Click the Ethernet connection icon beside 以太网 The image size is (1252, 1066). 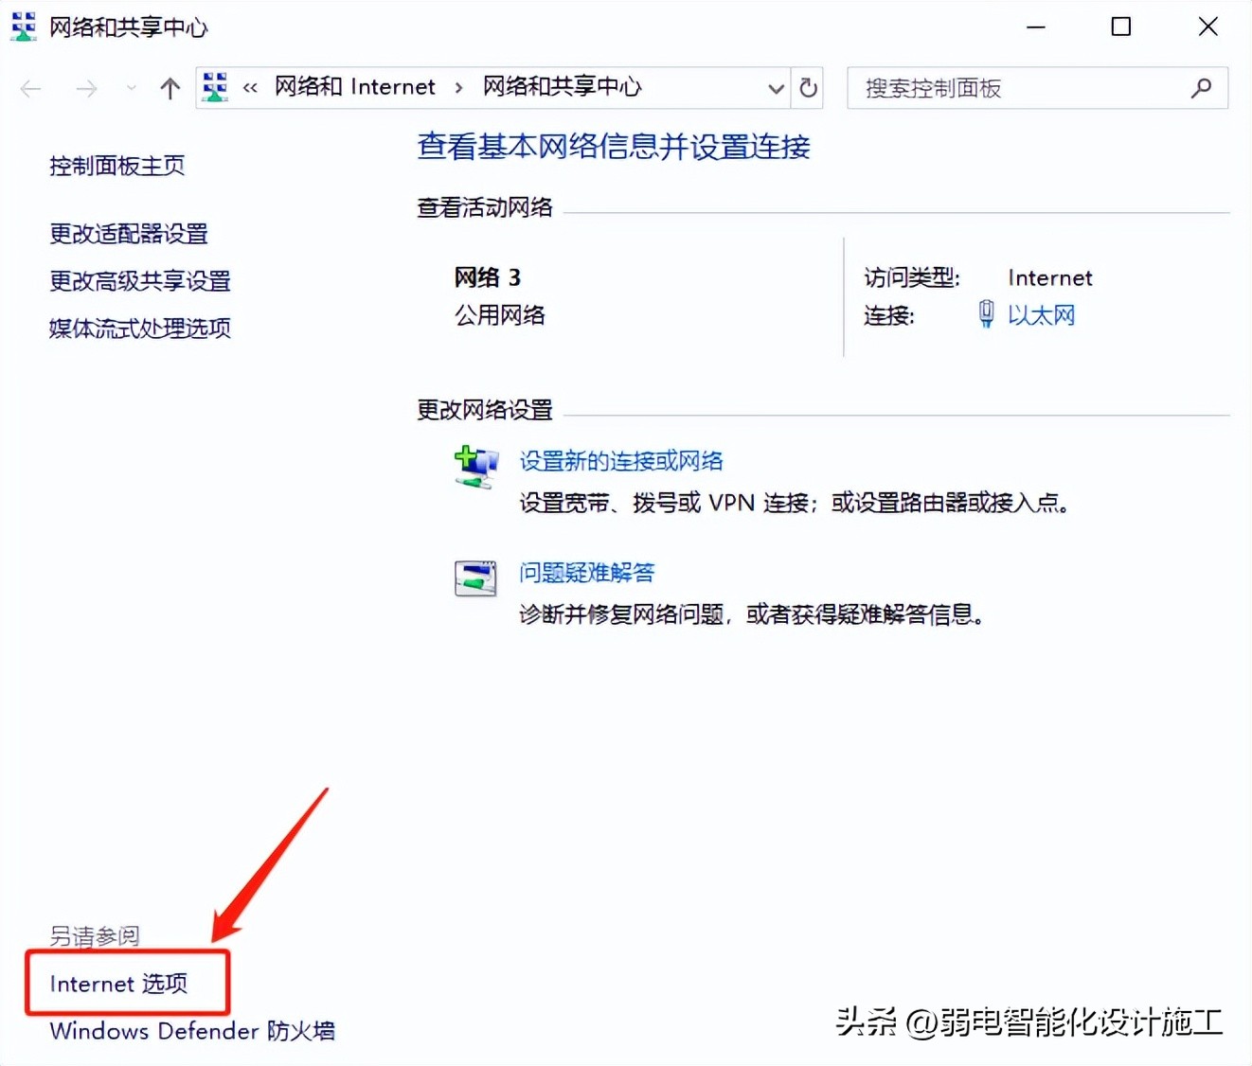[x=986, y=313]
